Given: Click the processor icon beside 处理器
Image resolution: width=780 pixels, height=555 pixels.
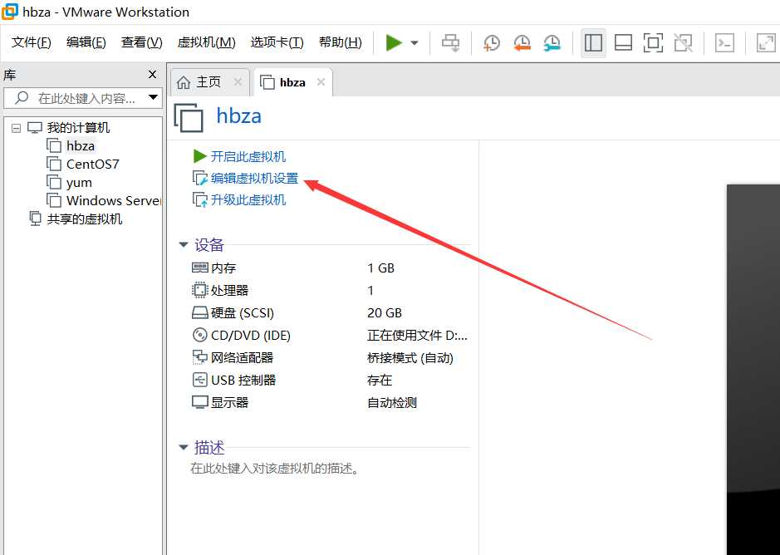Looking at the screenshot, I should click(x=199, y=290).
